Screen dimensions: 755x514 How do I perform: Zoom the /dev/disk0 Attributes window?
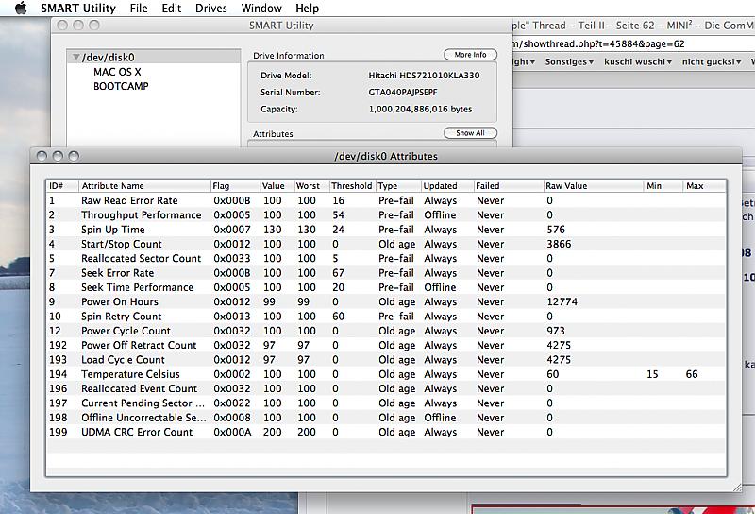click(74, 156)
